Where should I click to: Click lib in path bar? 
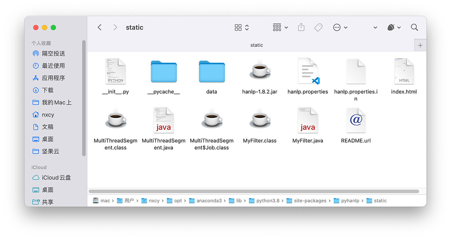(235, 201)
